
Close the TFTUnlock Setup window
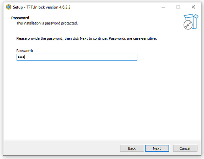tap(193, 7)
